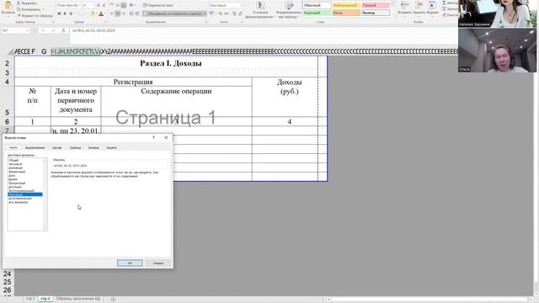Apply the Вывод cell style
539x303 pixels.
pyautogui.click(x=376, y=13)
